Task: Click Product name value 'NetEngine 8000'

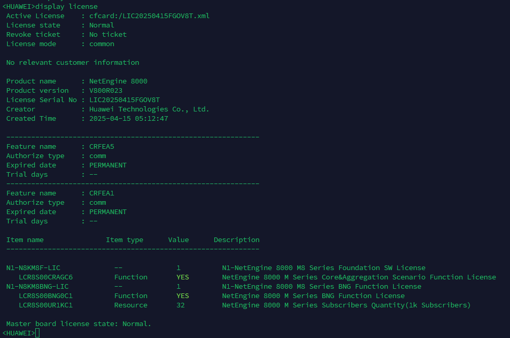Action: [x=118, y=81]
